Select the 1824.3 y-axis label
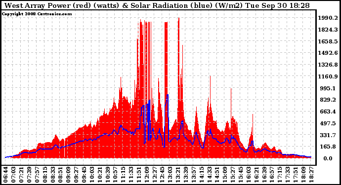 pos(328,30)
